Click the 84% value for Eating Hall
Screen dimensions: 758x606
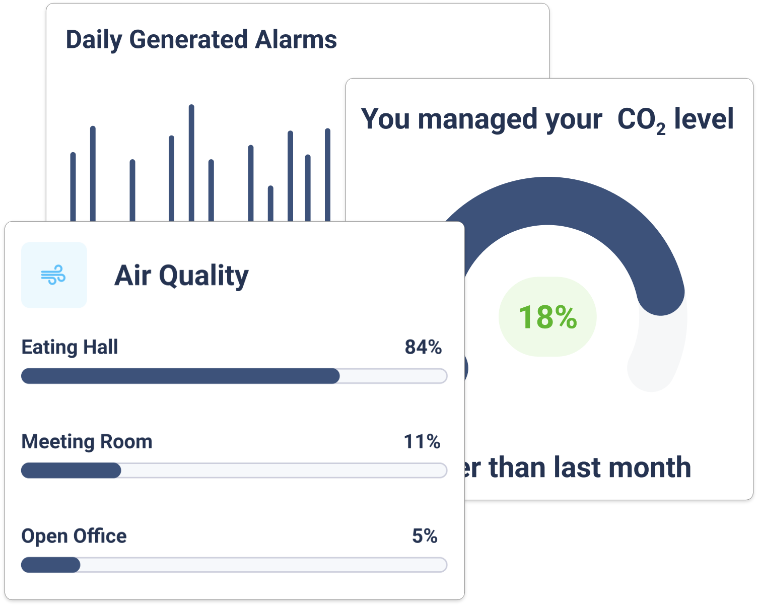point(423,347)
